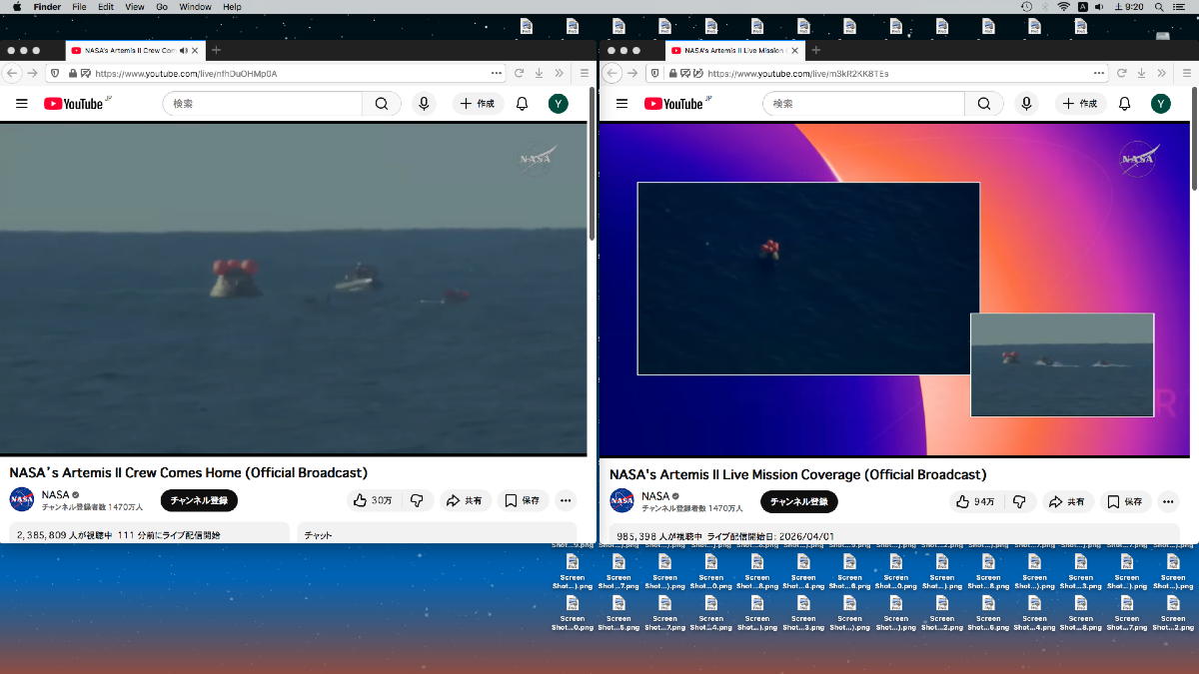Open hamburger application menu in left browser
Screen dimensions: 1199x674
coord(585,73)
